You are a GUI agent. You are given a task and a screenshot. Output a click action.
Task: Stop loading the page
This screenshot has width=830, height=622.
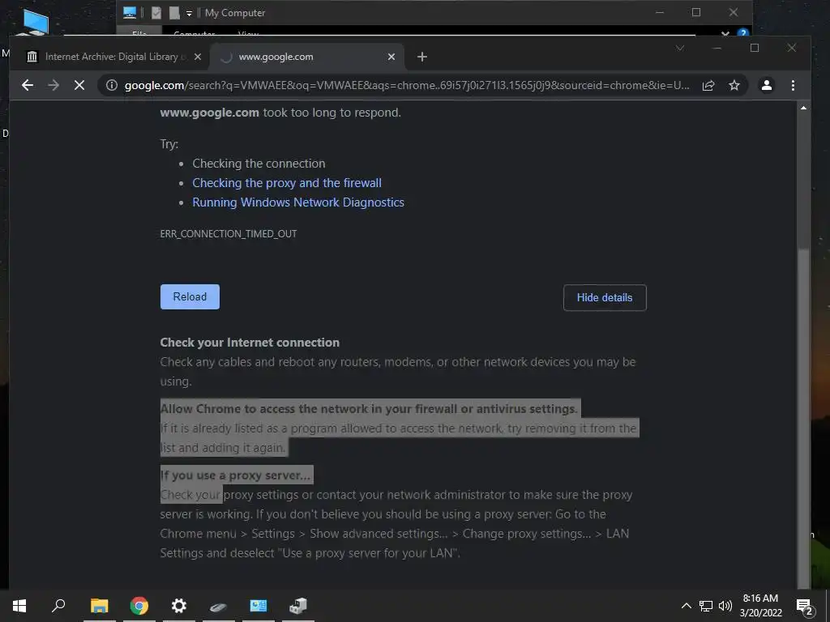(79, 85)
